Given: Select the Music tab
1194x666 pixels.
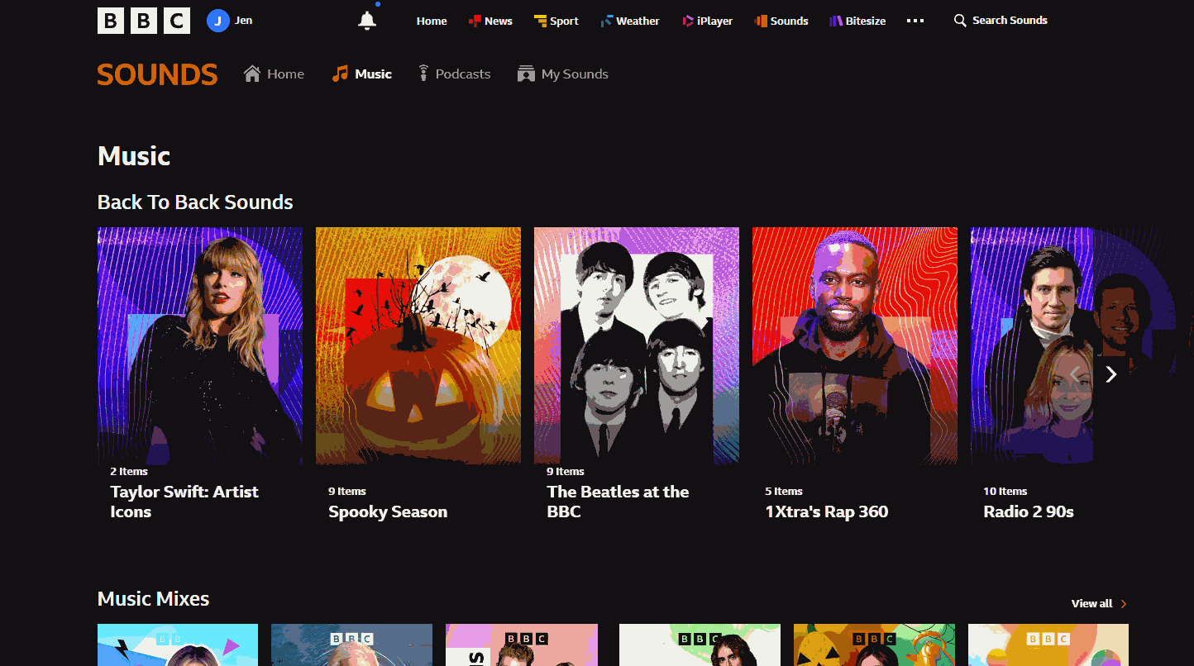Looking at the screenshot, I should point(362,74).
